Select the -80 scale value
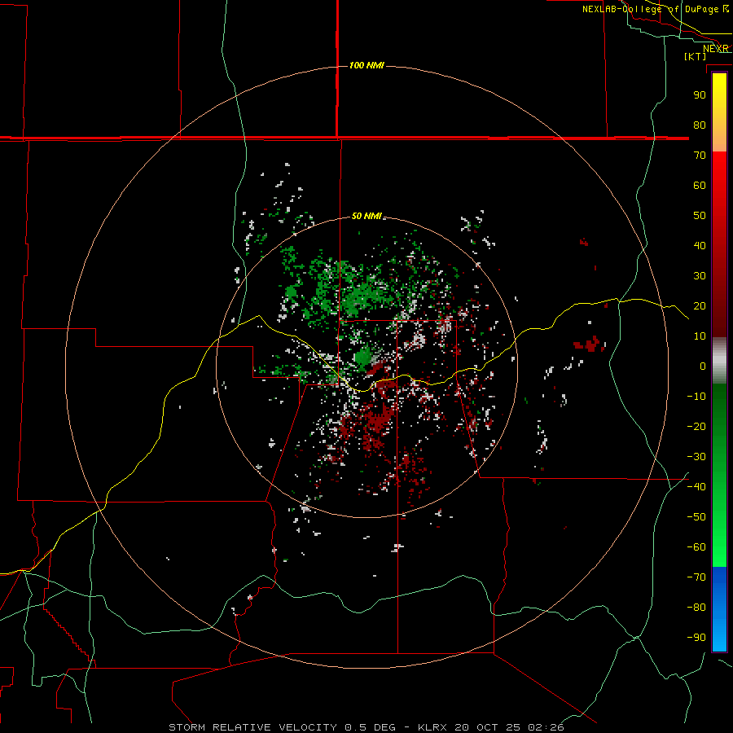The image size is (733, 733). coord(696,608)
